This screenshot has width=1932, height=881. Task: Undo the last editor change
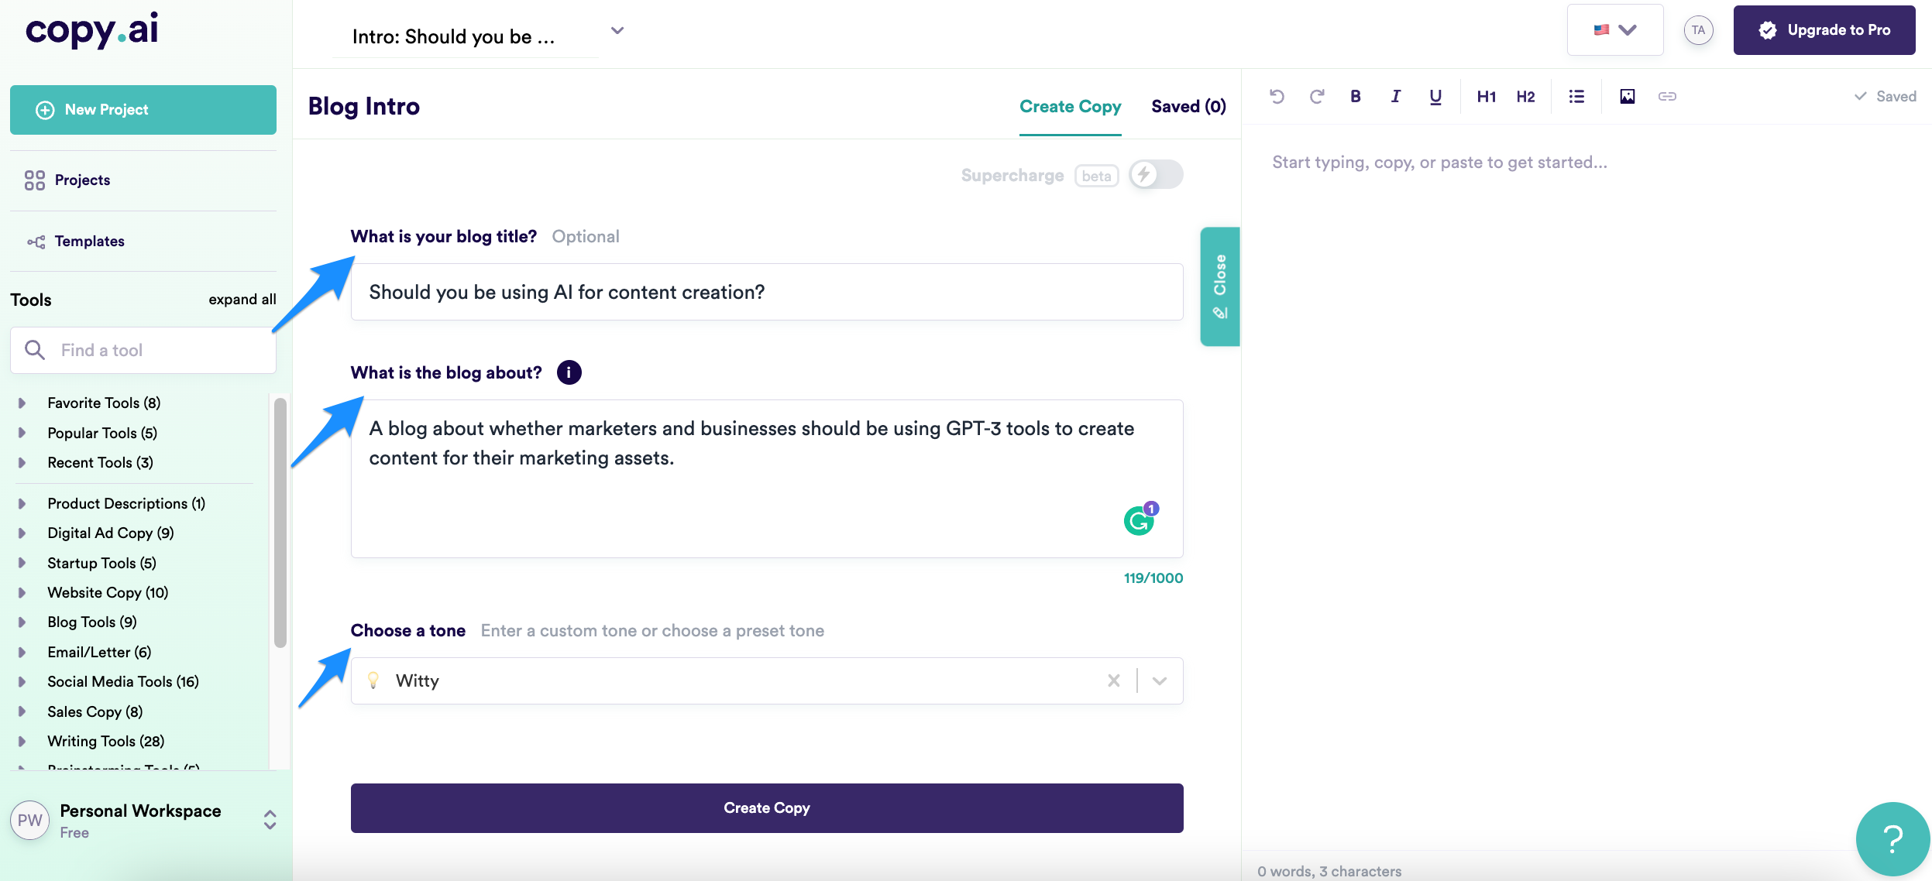(1277, 96)
